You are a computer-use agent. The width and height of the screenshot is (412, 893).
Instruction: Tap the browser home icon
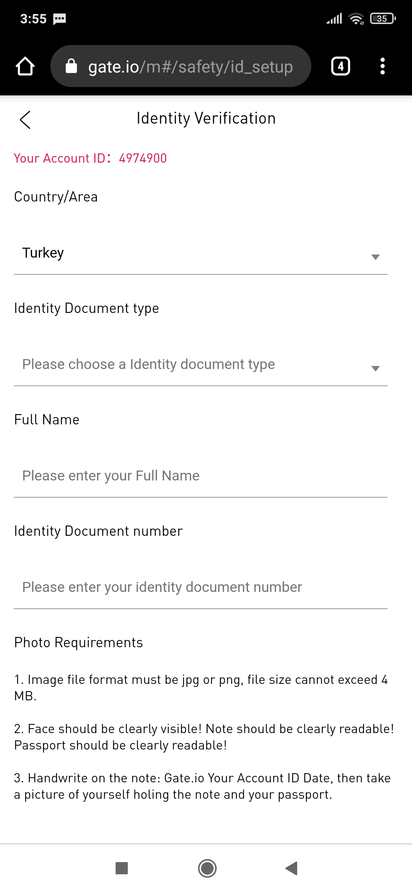click(x=25, y=66)
